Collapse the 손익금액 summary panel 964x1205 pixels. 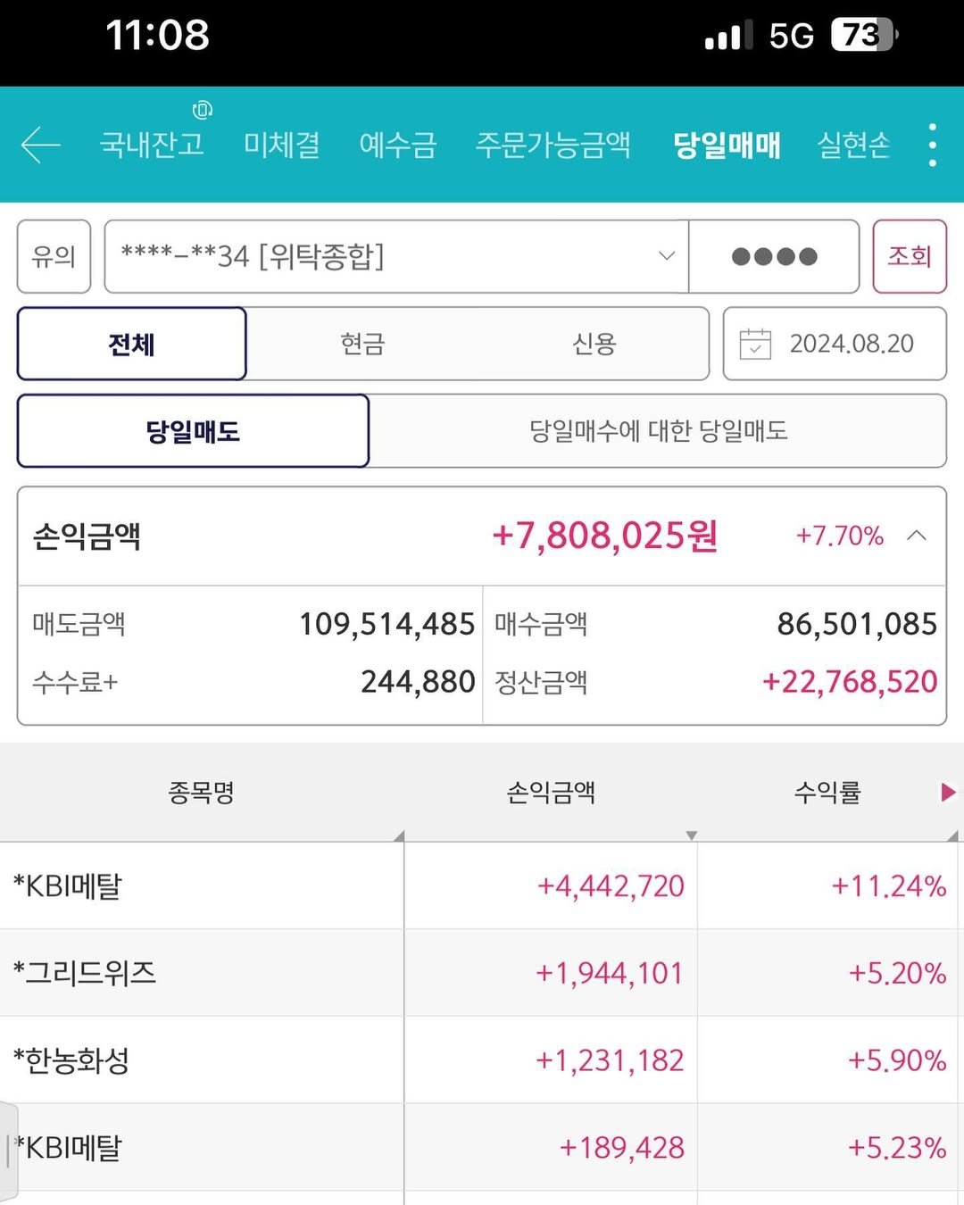[917, 536]
